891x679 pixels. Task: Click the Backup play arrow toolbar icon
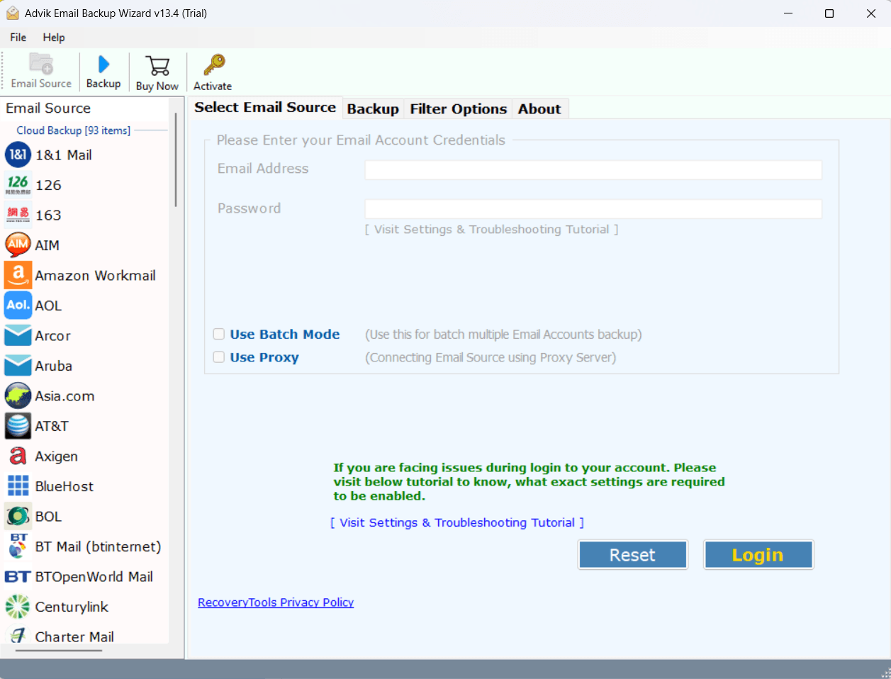pos(103,64)
